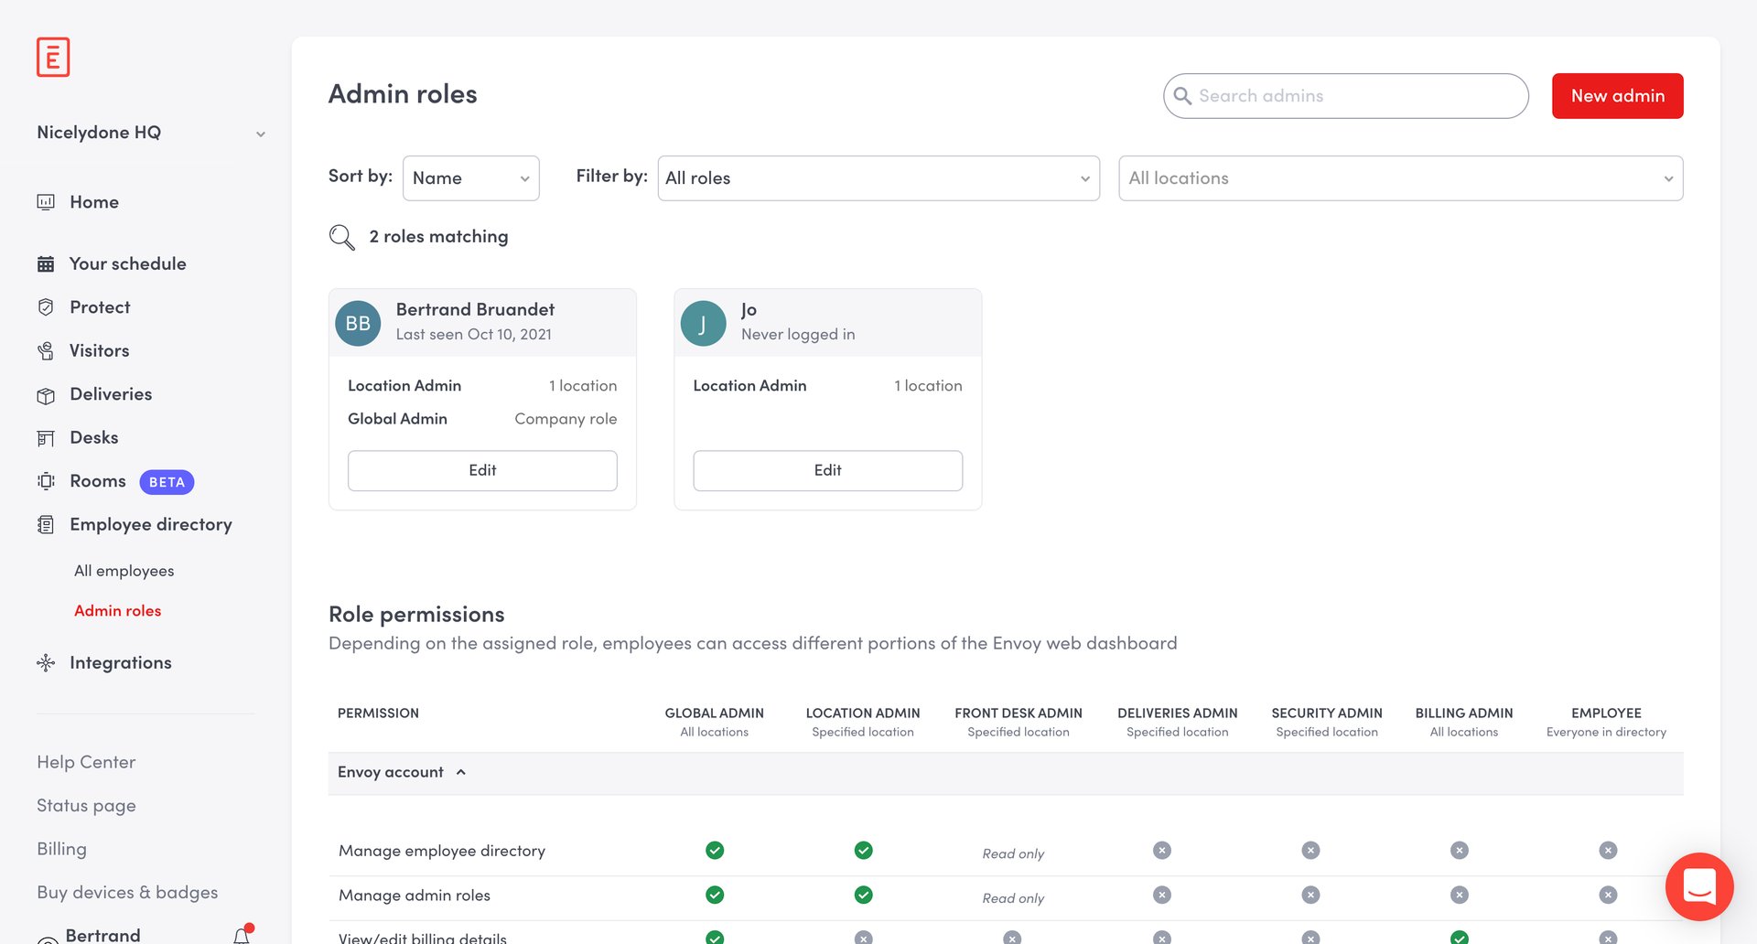Select the Protect shield icon
Viewport: 1757px width, 944px height.
(48, 307)
